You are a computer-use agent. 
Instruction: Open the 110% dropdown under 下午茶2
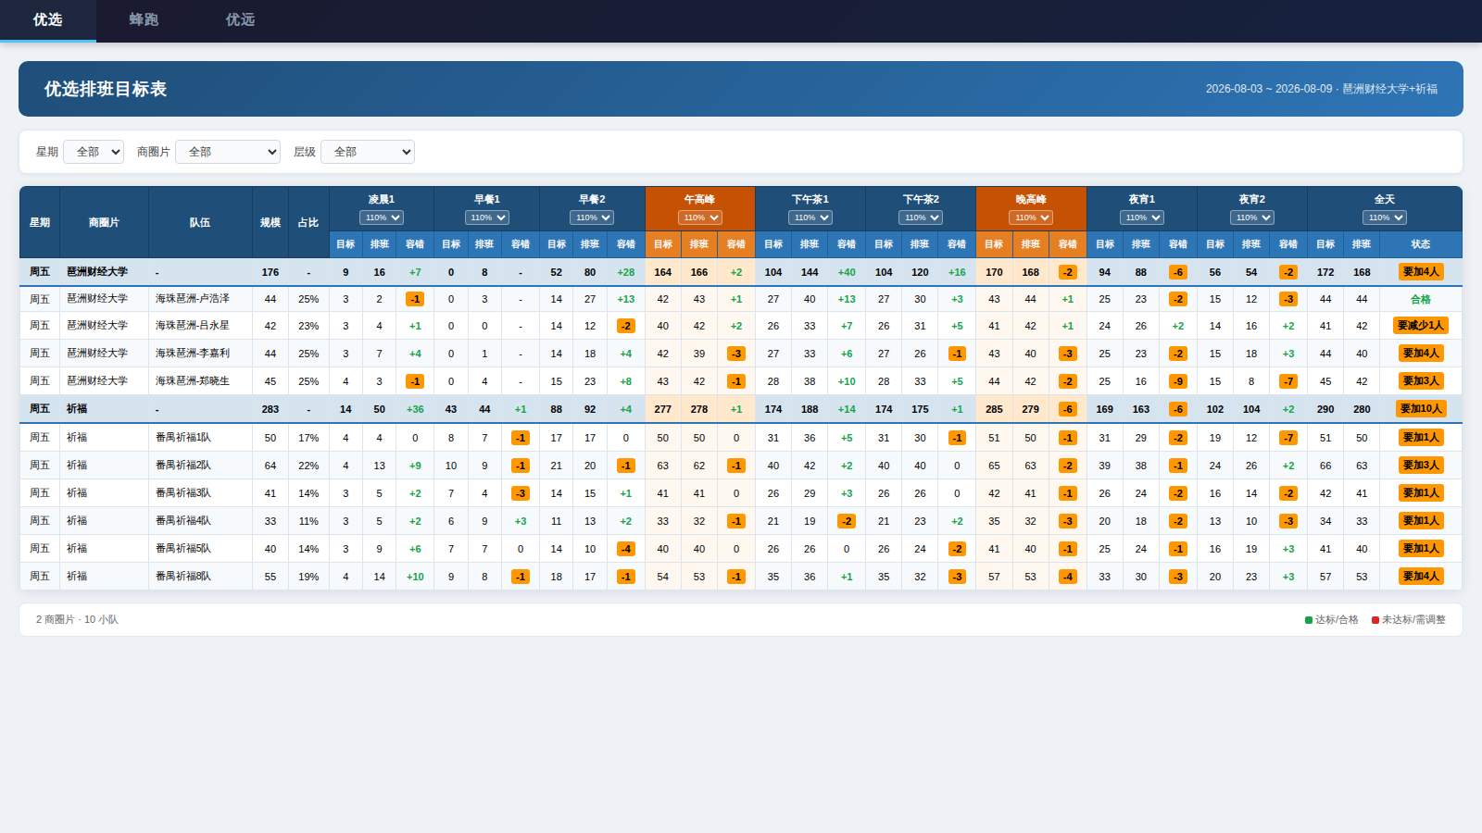921,218
